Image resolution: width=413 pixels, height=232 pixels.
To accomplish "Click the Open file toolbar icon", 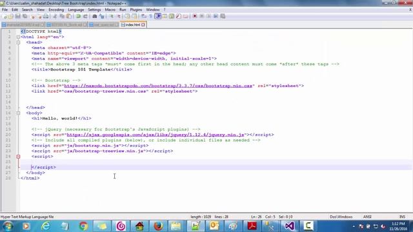I will (x=10, y=16).
